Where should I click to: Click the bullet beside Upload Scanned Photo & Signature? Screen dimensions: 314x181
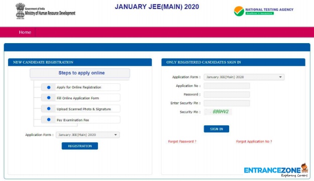(x=49, y=109)
